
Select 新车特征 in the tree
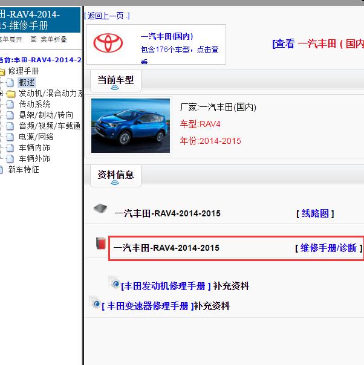click(x=24, y=169)
